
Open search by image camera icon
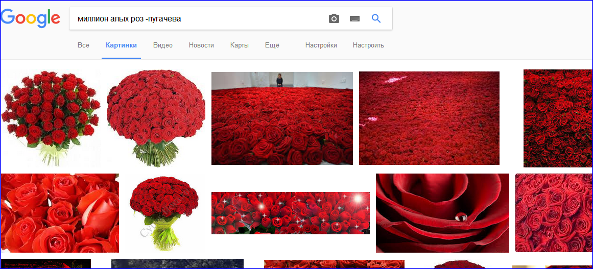pos(334,19)
